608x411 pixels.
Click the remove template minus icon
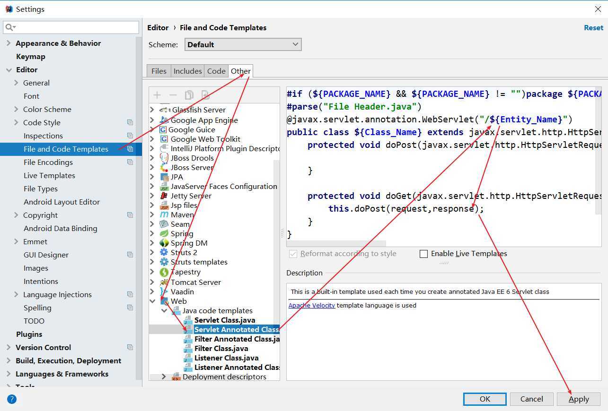tap(173, 95)
